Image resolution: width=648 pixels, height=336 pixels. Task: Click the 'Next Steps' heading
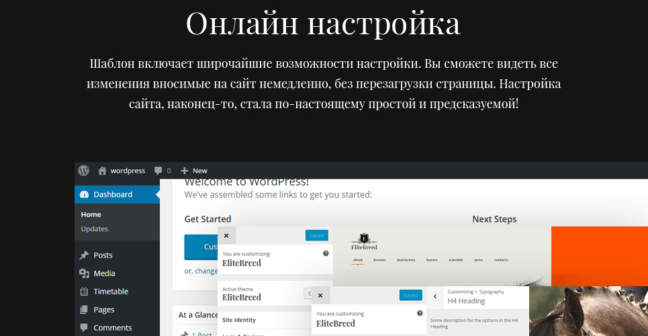[494, 219]
